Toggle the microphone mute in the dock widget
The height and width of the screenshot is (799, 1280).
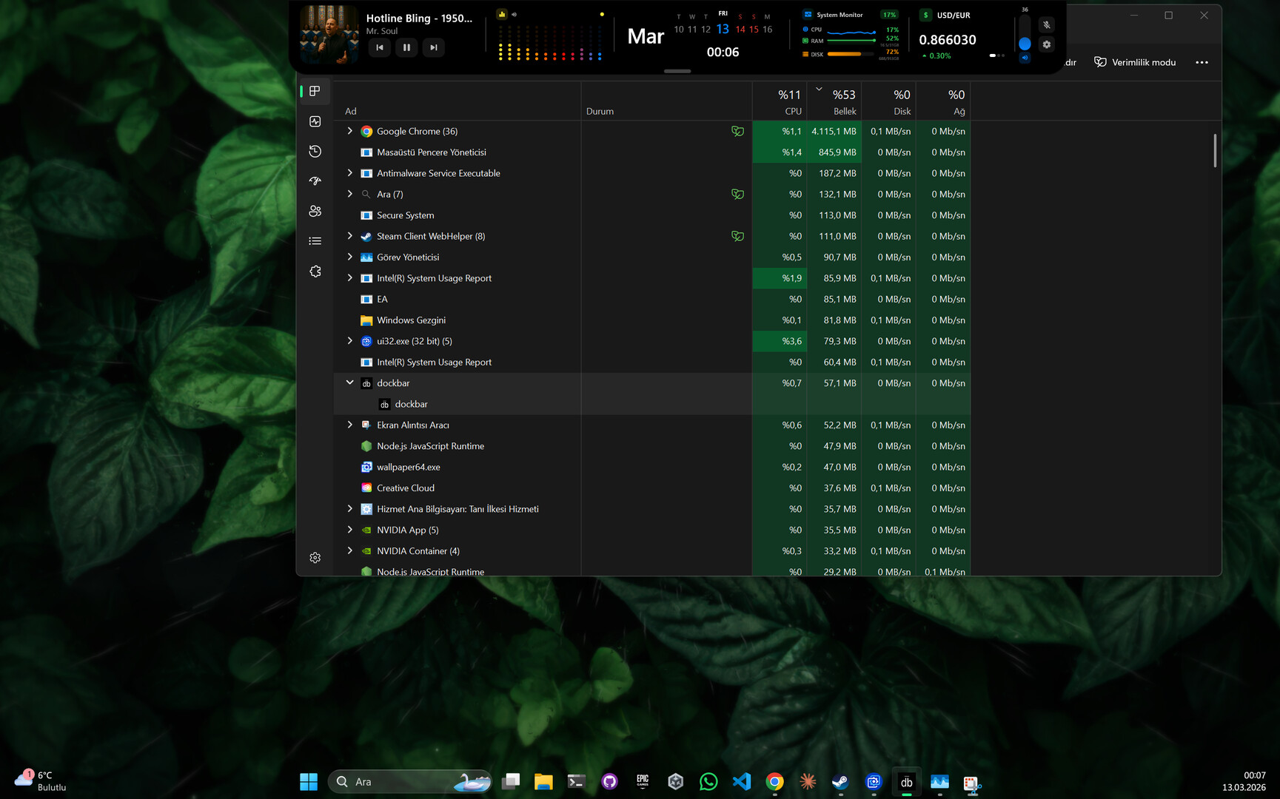pos(1046,24)
